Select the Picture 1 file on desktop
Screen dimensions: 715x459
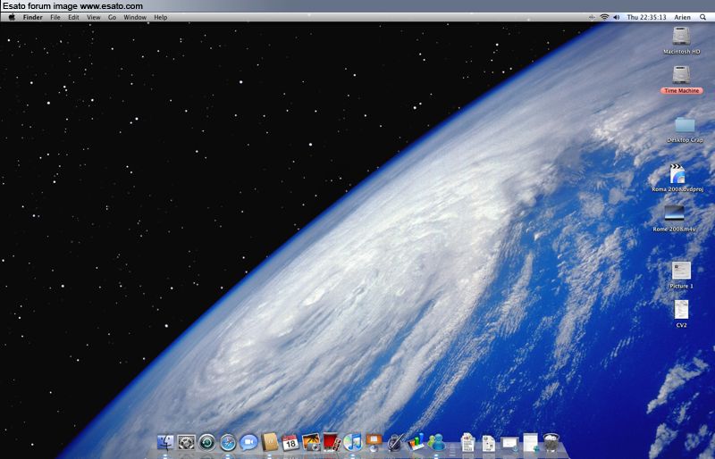coord(681,275)
